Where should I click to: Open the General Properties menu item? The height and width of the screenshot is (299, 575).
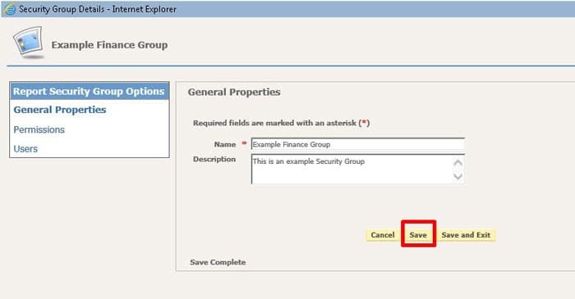click(x=60, y=110)
